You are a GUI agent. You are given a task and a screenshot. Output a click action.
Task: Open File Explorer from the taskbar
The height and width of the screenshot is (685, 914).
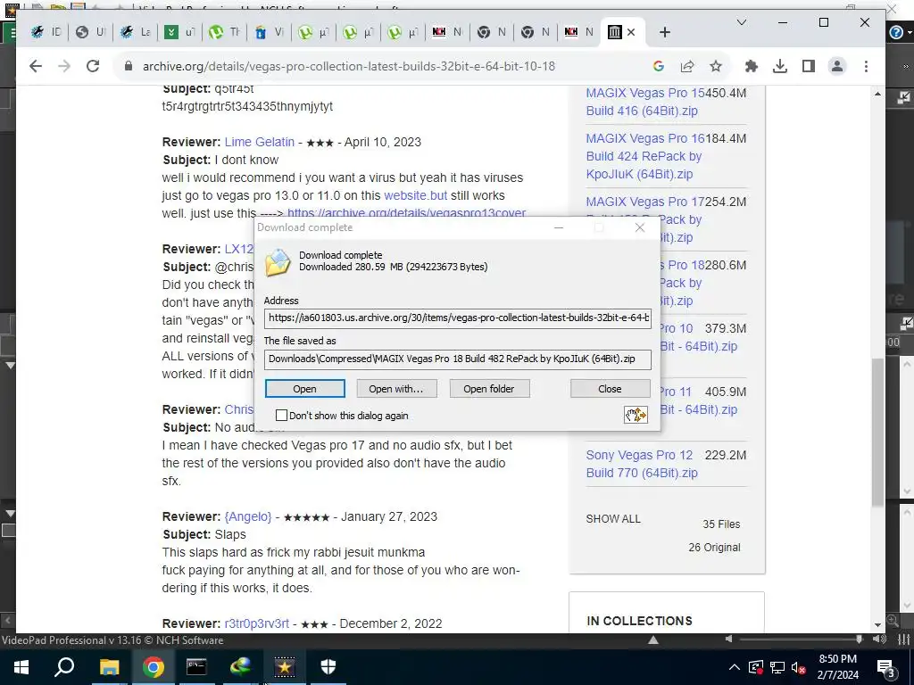click(109, 667)
